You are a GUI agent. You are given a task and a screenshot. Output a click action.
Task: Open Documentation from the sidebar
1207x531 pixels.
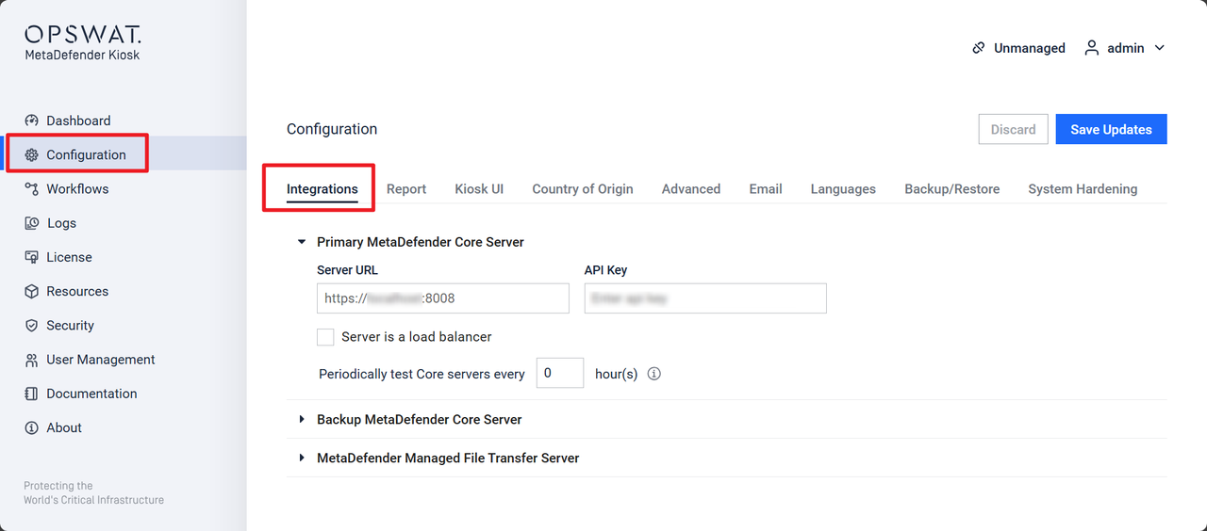[x=91, y=394]
